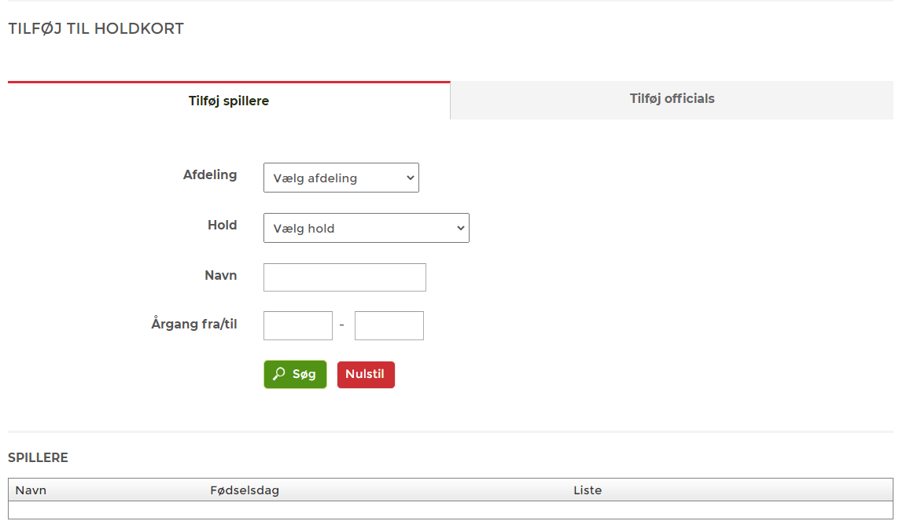Click the Årgang fra/til label
Screen dimensions: 910x532
[x=194, y=324]
